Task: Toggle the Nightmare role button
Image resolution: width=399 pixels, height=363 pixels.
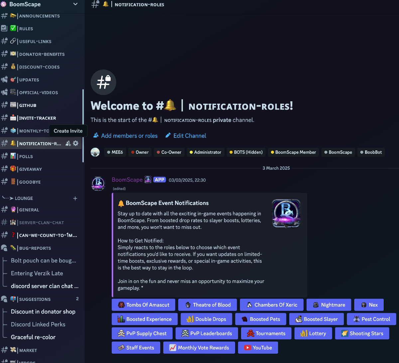Action: pyautogui.click(x=329, y=305)
